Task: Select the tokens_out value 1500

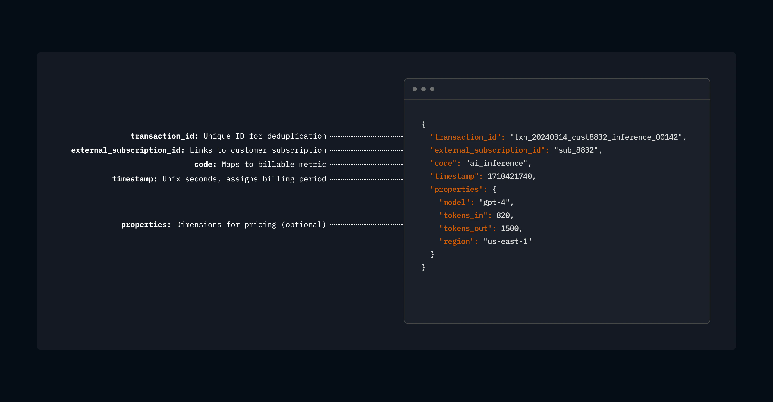Action: click(x=510, y=229)
